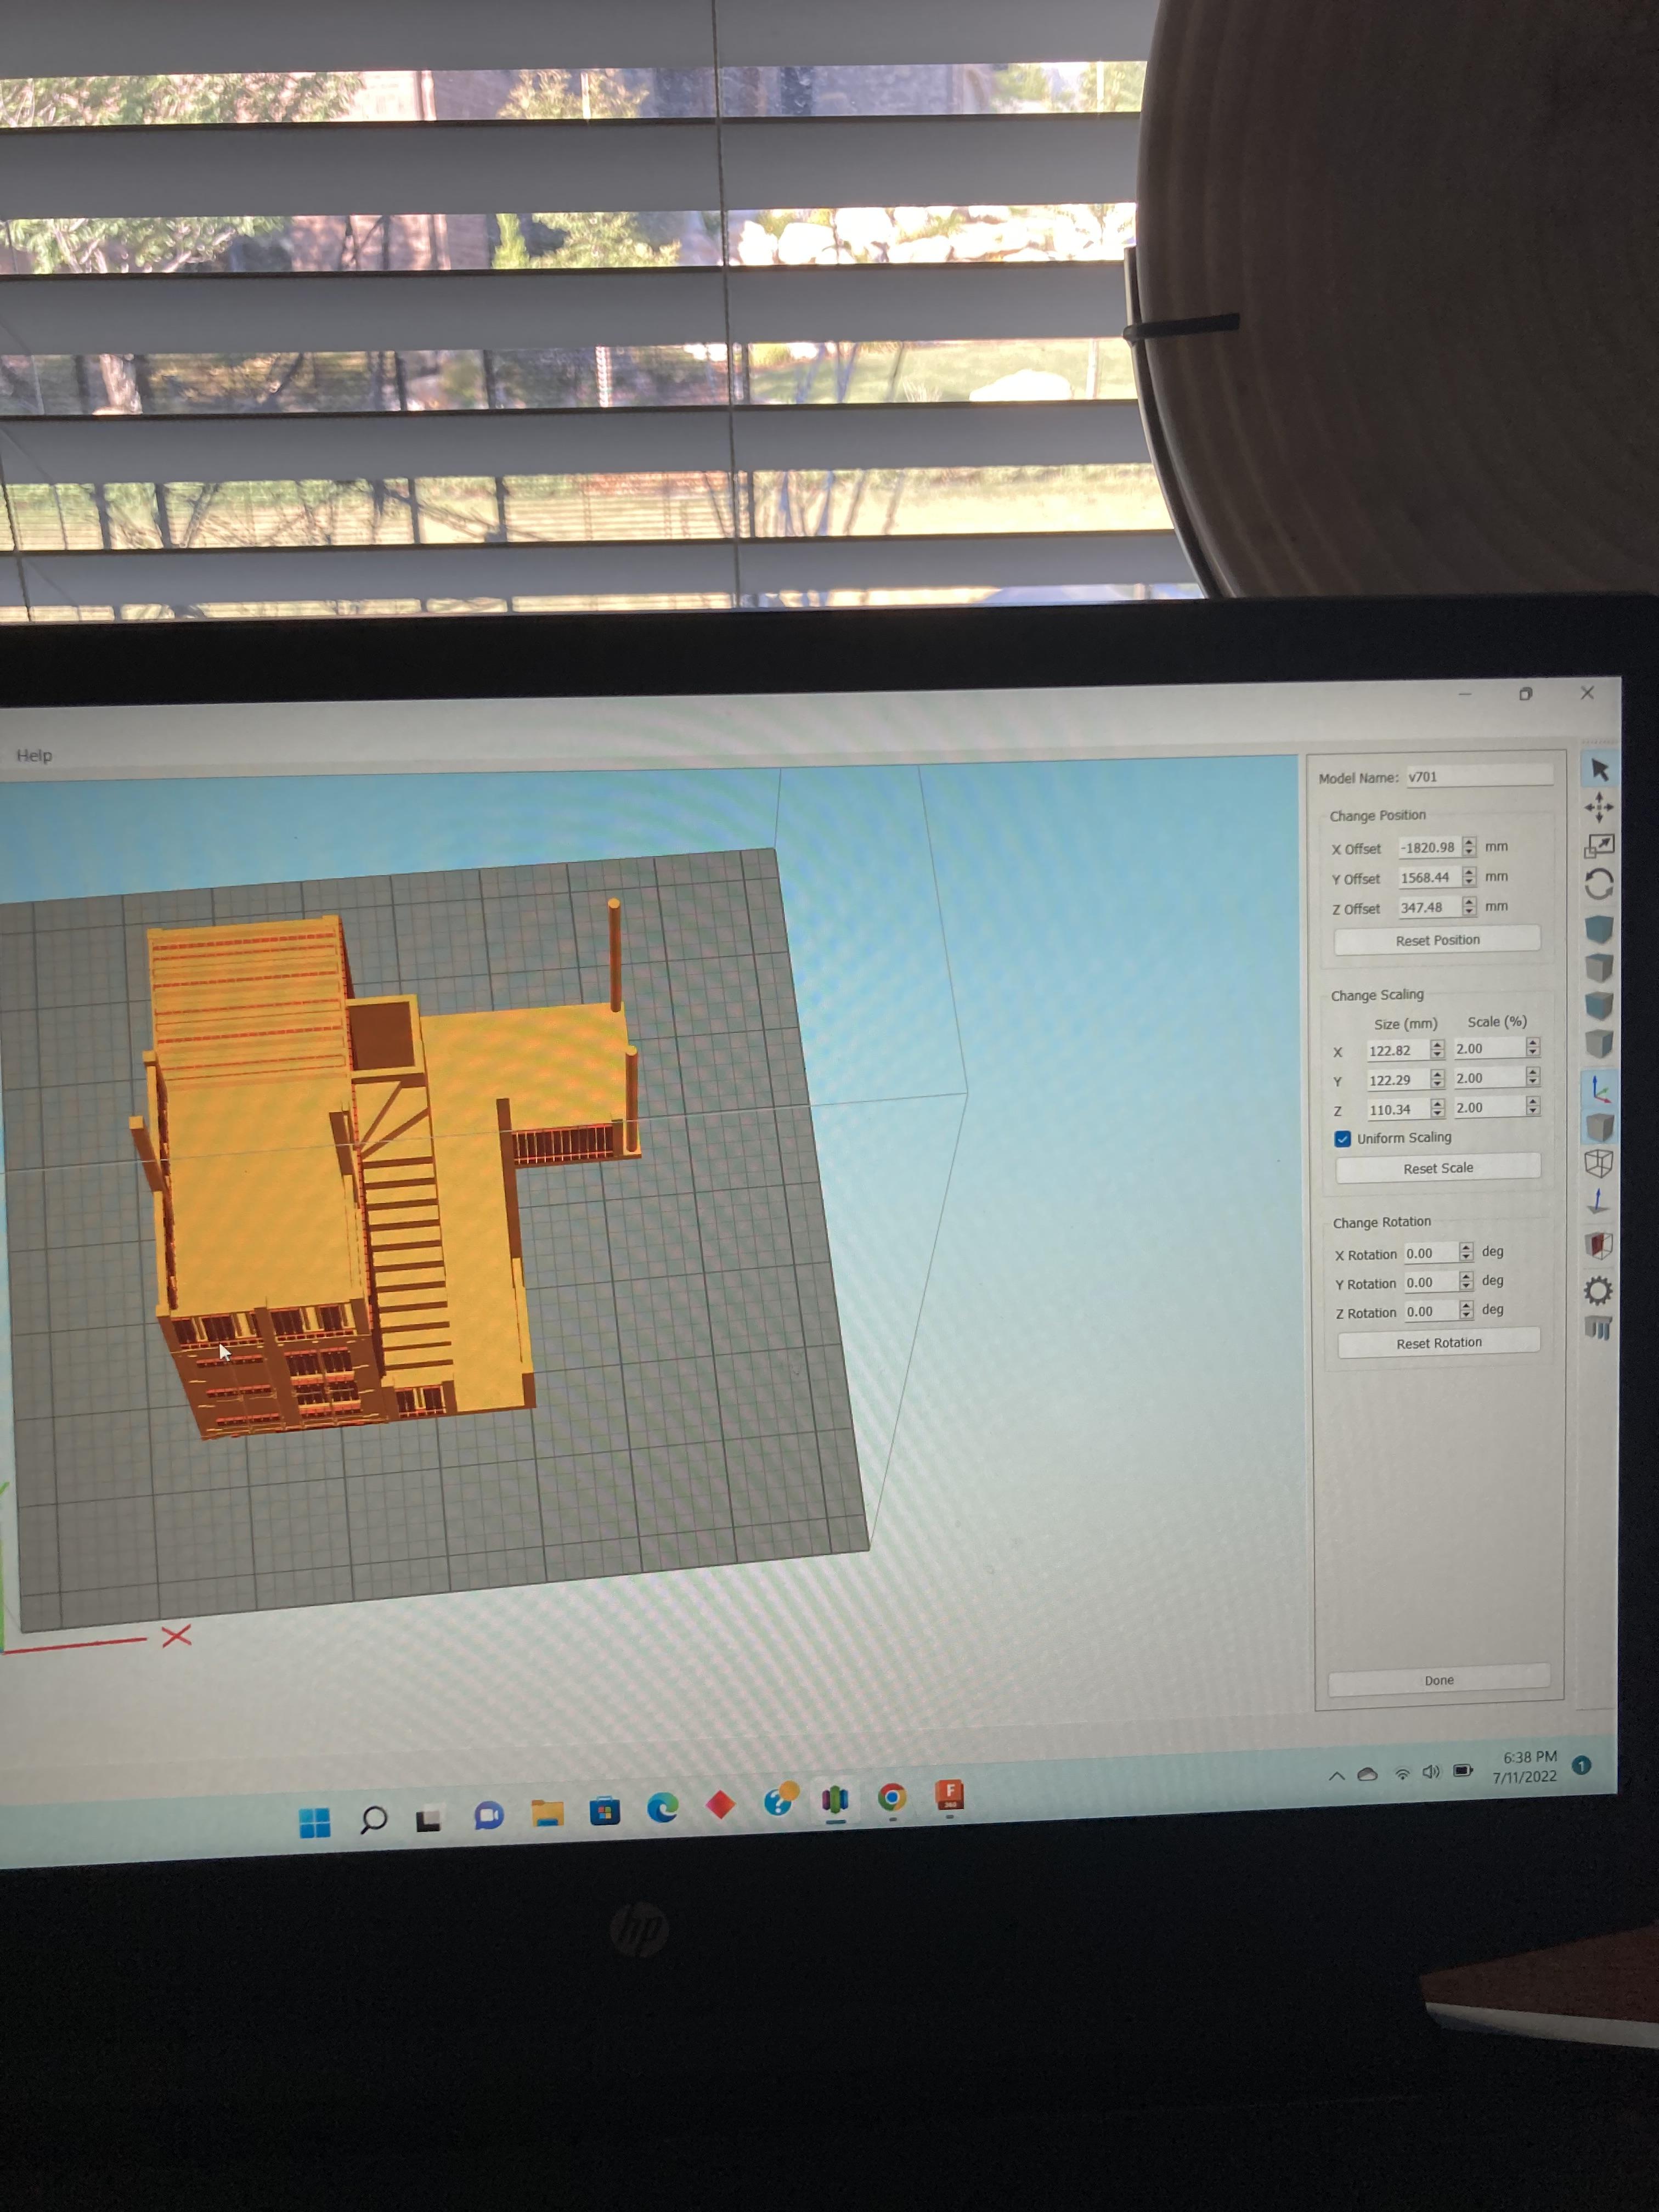The height and width of the screenshot is (2212, 1659).
Task: Toggle the coordinate axes display icon
Action: pos(1599,1089)
